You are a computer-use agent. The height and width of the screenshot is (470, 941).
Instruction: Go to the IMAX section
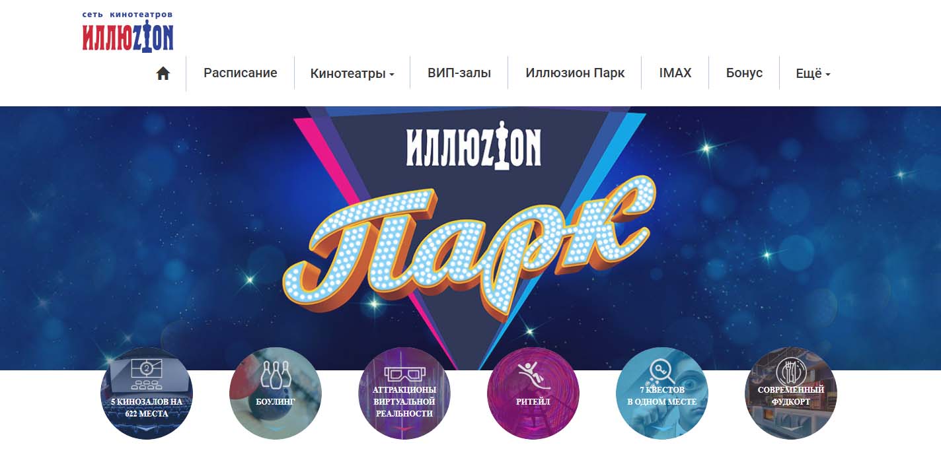click(675, 73)
